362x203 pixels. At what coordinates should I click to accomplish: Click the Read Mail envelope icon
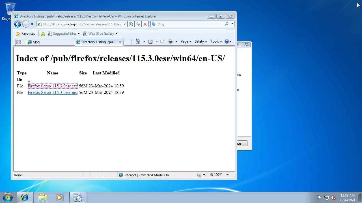(x=162, y=41)
